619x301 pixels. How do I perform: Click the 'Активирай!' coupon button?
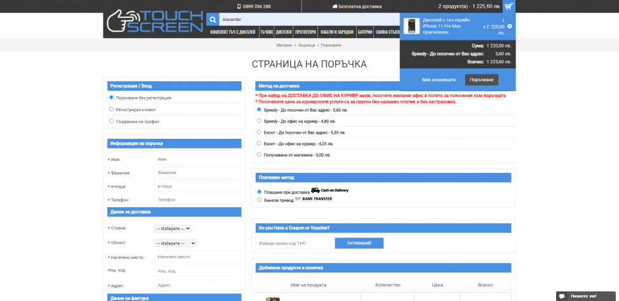coord(359,243)
